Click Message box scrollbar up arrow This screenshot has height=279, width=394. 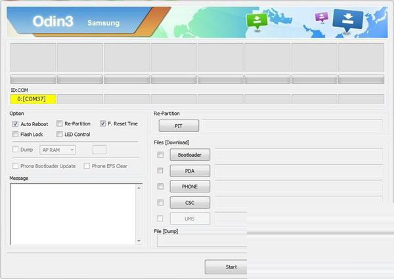tap(139, 188)
